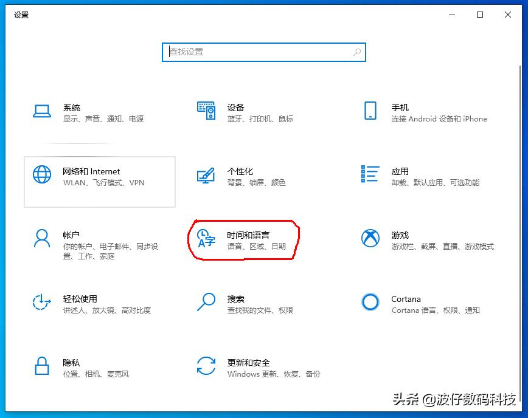Click the Cortana 语音、权限、通知 subtitle link
This screenshot has height=418, width=528.
[435, 310]
